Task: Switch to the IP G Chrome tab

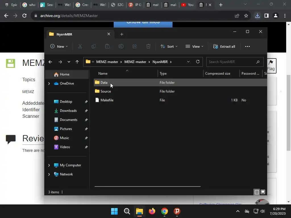Action: pyautogui.click(x=135, y=5)
